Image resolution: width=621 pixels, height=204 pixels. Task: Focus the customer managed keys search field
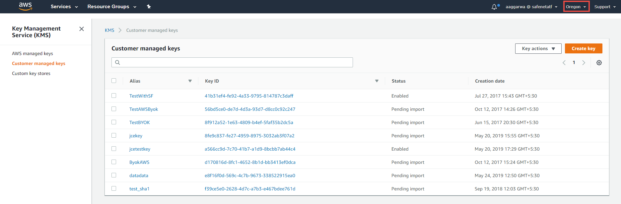pos(232,62)
